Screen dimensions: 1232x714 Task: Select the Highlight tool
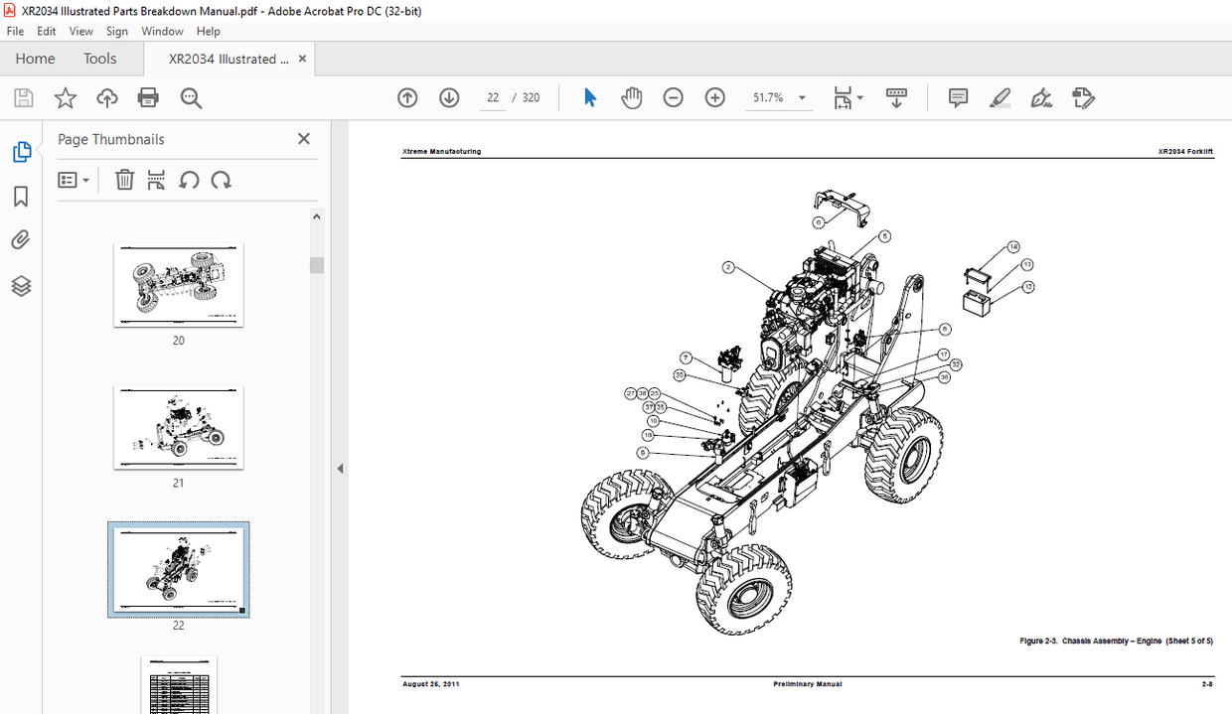[1000, 97]
